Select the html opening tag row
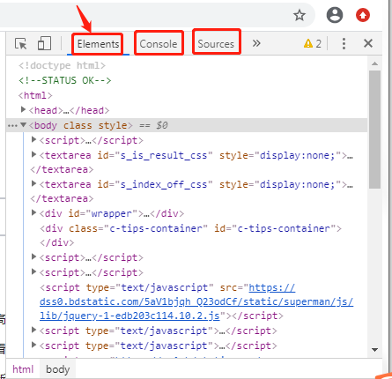This screenshot has height=379, width=392. [x=35, y=95]
